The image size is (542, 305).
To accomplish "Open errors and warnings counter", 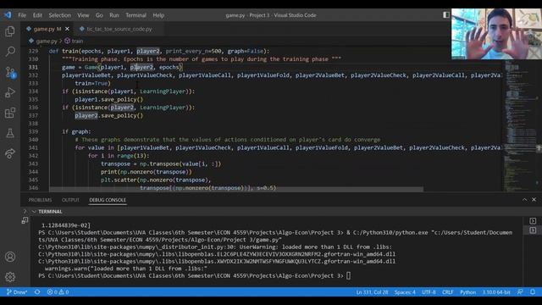I will (58, 292).
